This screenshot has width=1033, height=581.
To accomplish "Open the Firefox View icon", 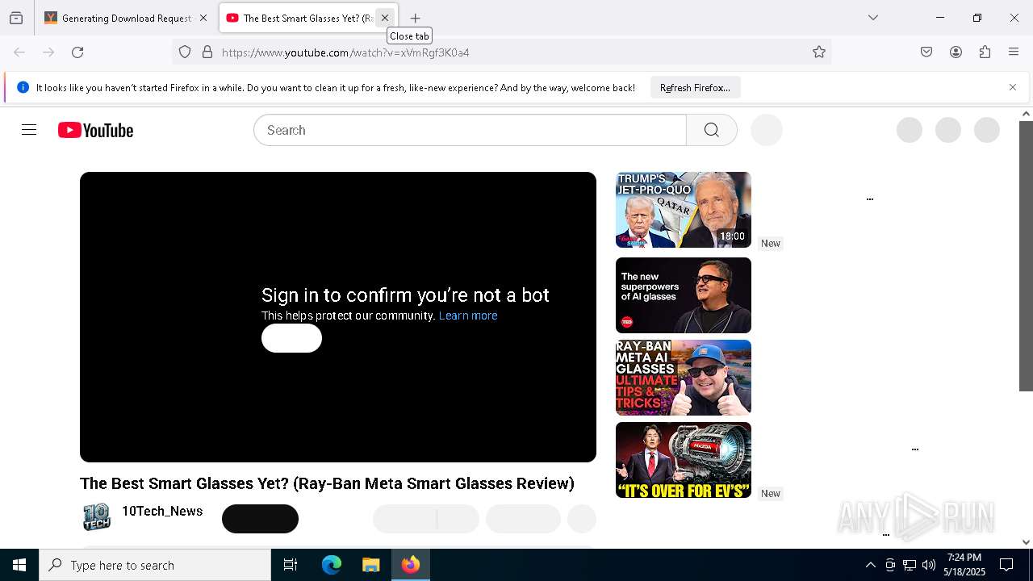I will pos(16,18).
